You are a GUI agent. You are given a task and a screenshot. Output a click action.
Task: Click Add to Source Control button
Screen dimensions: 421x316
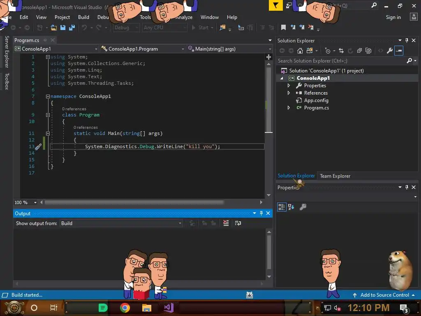(384, 295)
